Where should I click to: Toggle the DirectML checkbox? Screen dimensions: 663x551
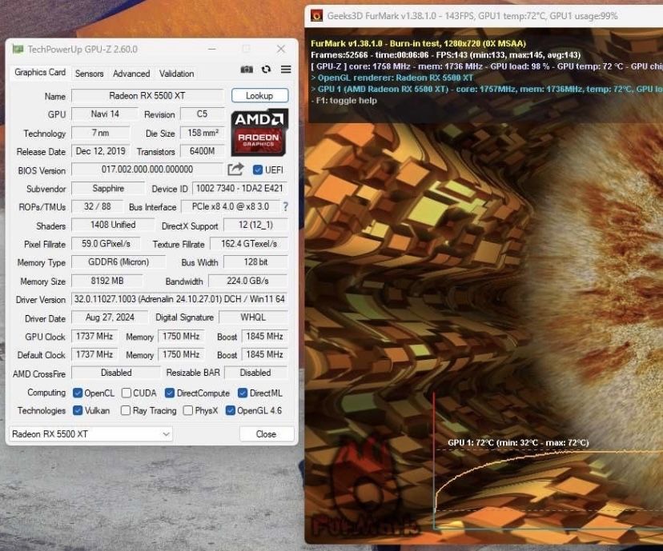(243, 393)
